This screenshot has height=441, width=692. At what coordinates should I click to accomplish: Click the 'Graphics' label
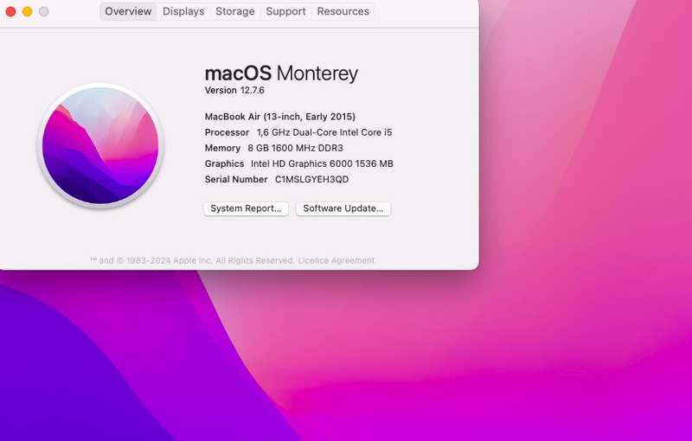point(224,163)
